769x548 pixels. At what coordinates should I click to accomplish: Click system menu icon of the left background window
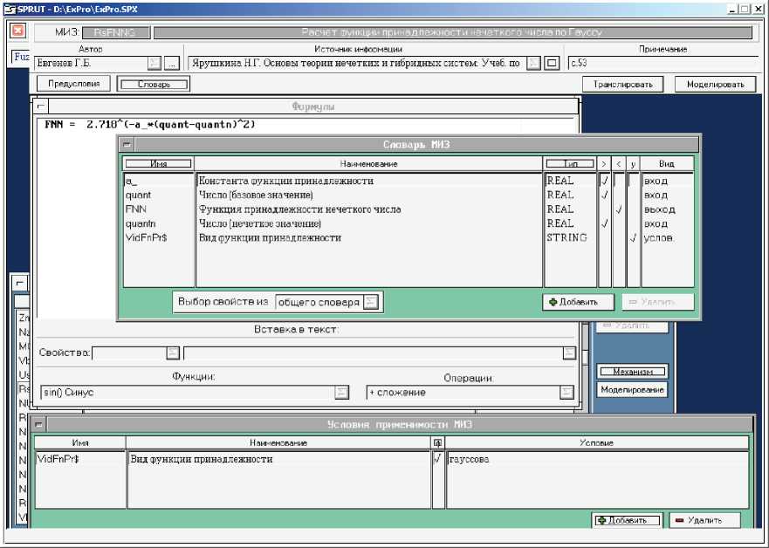[19, 283]
